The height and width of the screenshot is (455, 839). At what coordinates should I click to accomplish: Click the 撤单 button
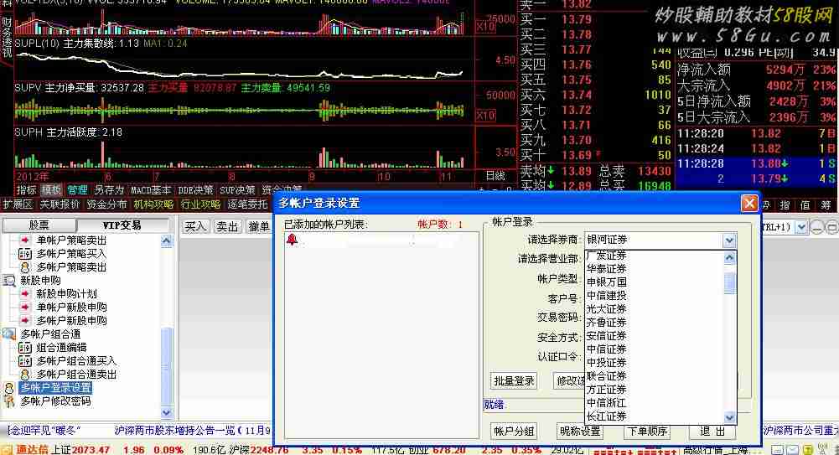pyautogui.click(x=259, y=227)
